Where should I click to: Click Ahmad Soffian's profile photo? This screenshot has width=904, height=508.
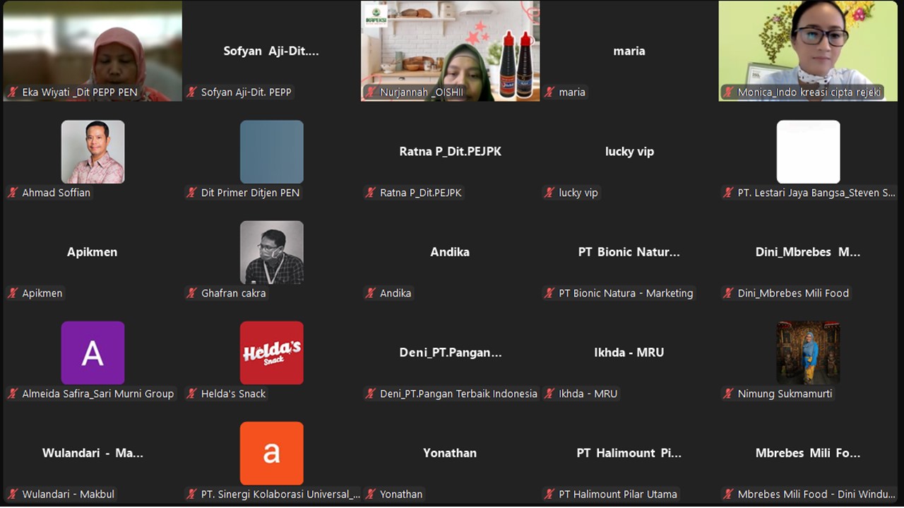pyautogui.click(x=93, y=152)
